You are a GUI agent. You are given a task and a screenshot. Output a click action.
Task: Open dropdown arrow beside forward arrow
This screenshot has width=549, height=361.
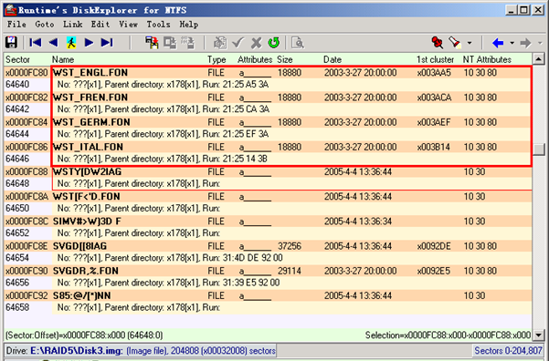click(540, 43)
